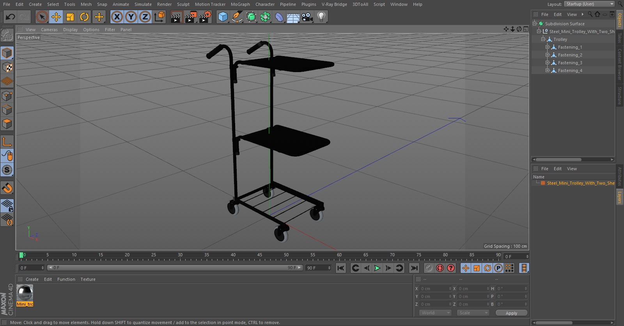Play the animation forward
Viewport: 624px width, 326px height.
pyautogui.click(x=377, y=268)
